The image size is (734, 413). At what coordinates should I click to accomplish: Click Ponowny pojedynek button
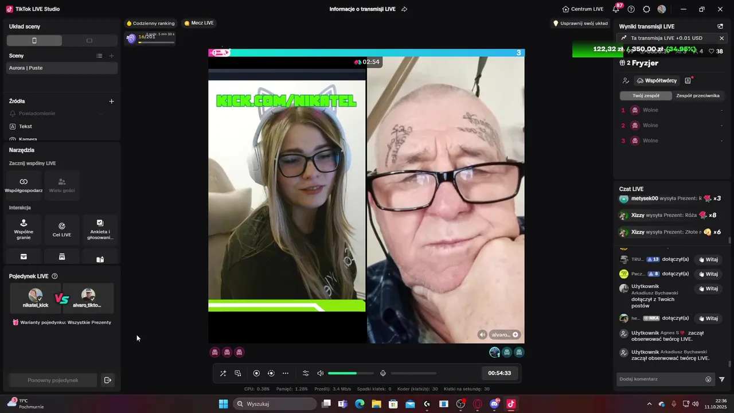coord(53,380)
